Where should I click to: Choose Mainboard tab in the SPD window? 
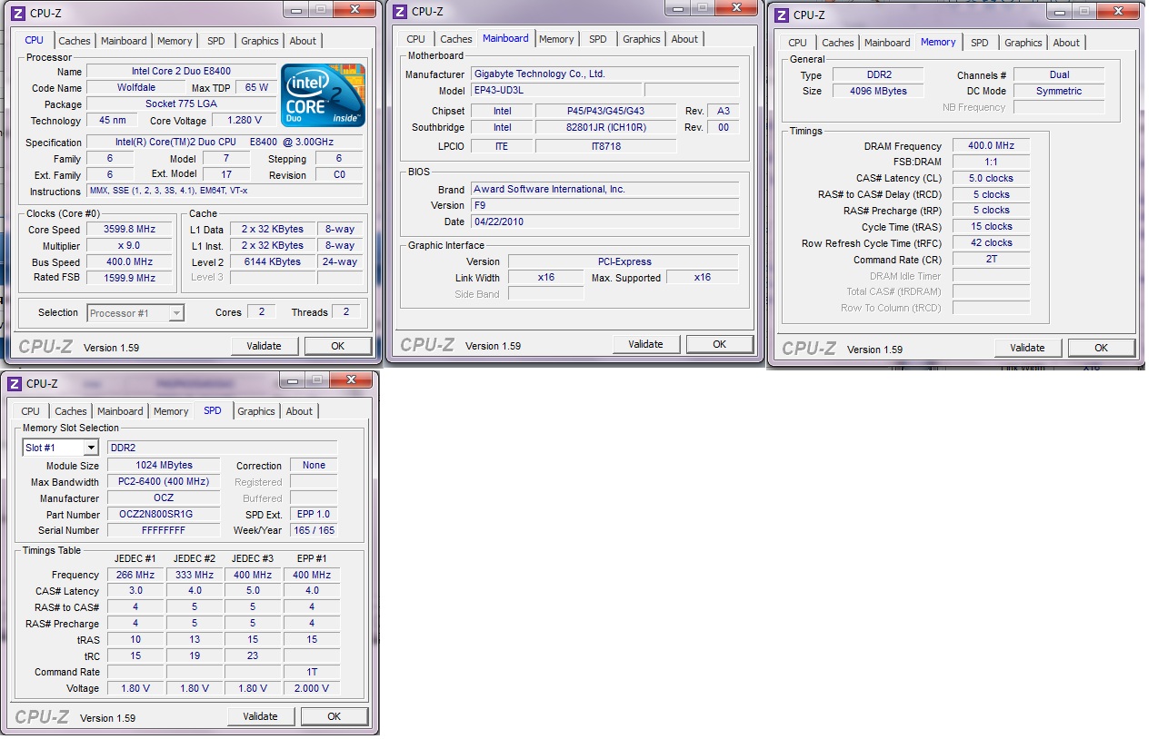120,411
